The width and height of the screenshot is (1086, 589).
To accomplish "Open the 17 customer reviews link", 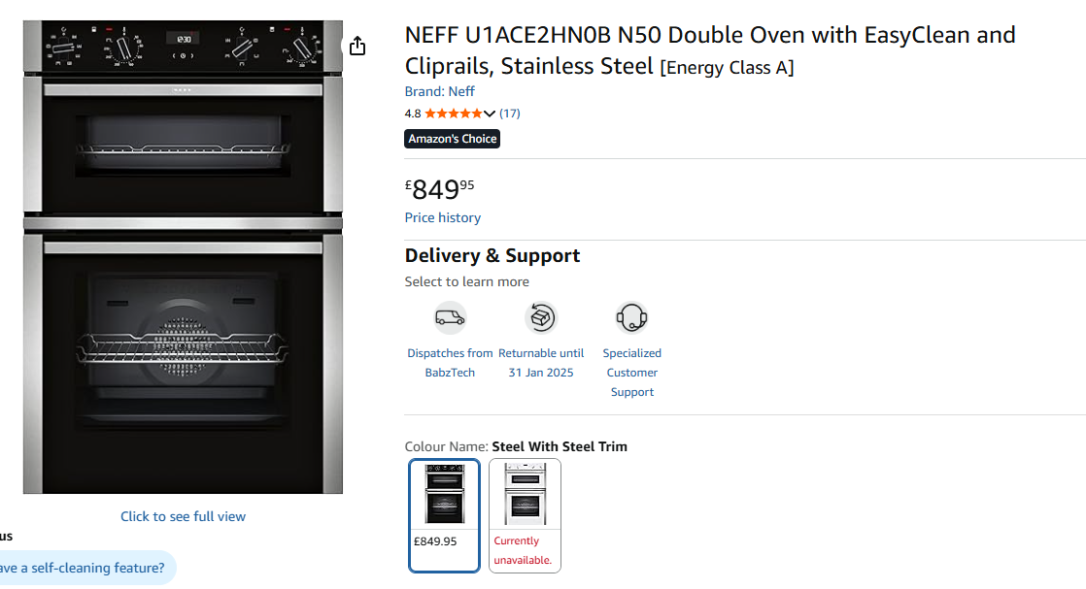I will pos(510,114).
